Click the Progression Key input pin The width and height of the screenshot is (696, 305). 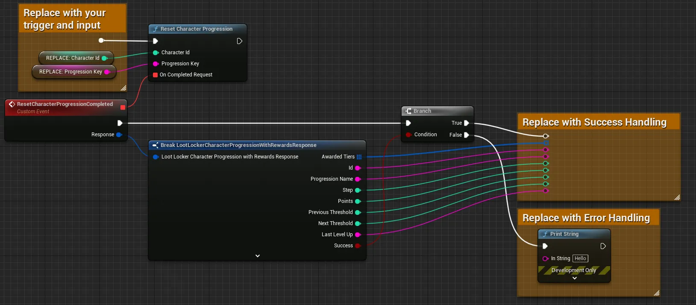156,64
